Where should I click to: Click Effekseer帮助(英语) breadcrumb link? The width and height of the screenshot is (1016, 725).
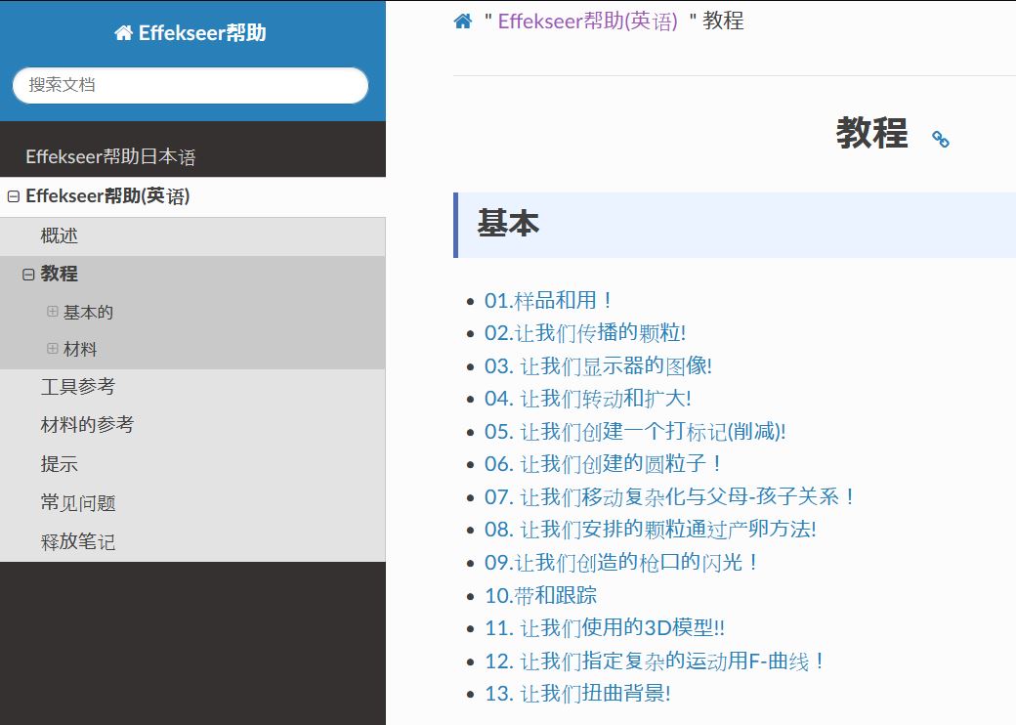click(x=587, y=21)
